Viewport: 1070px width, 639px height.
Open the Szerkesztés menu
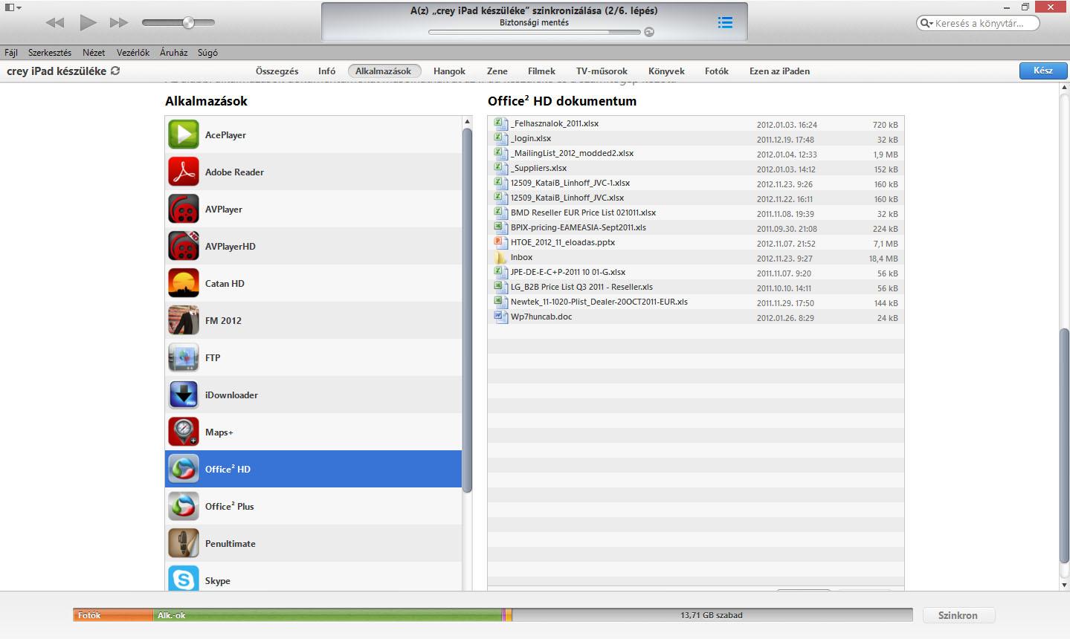click(50, 53)
